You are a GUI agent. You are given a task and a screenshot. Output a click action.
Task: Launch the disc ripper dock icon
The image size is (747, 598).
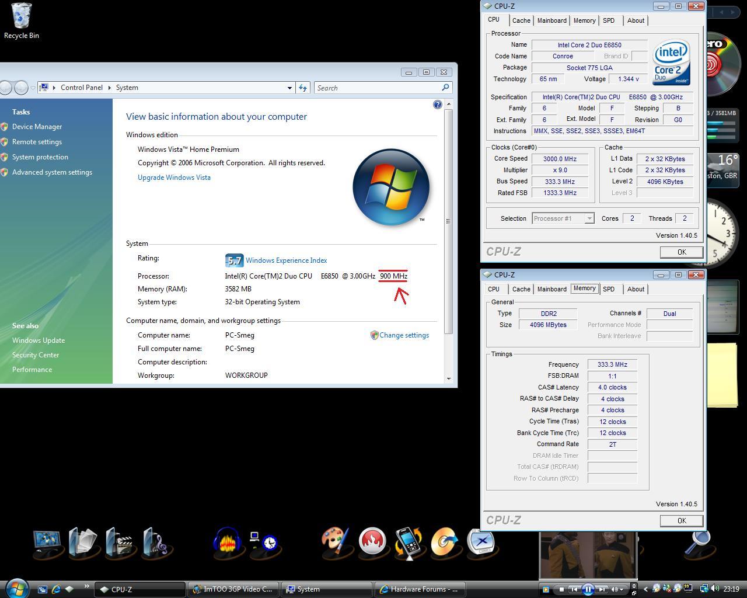[x=446, y=541]
